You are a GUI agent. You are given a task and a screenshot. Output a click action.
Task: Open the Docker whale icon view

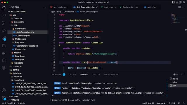[x=4, y=53]
